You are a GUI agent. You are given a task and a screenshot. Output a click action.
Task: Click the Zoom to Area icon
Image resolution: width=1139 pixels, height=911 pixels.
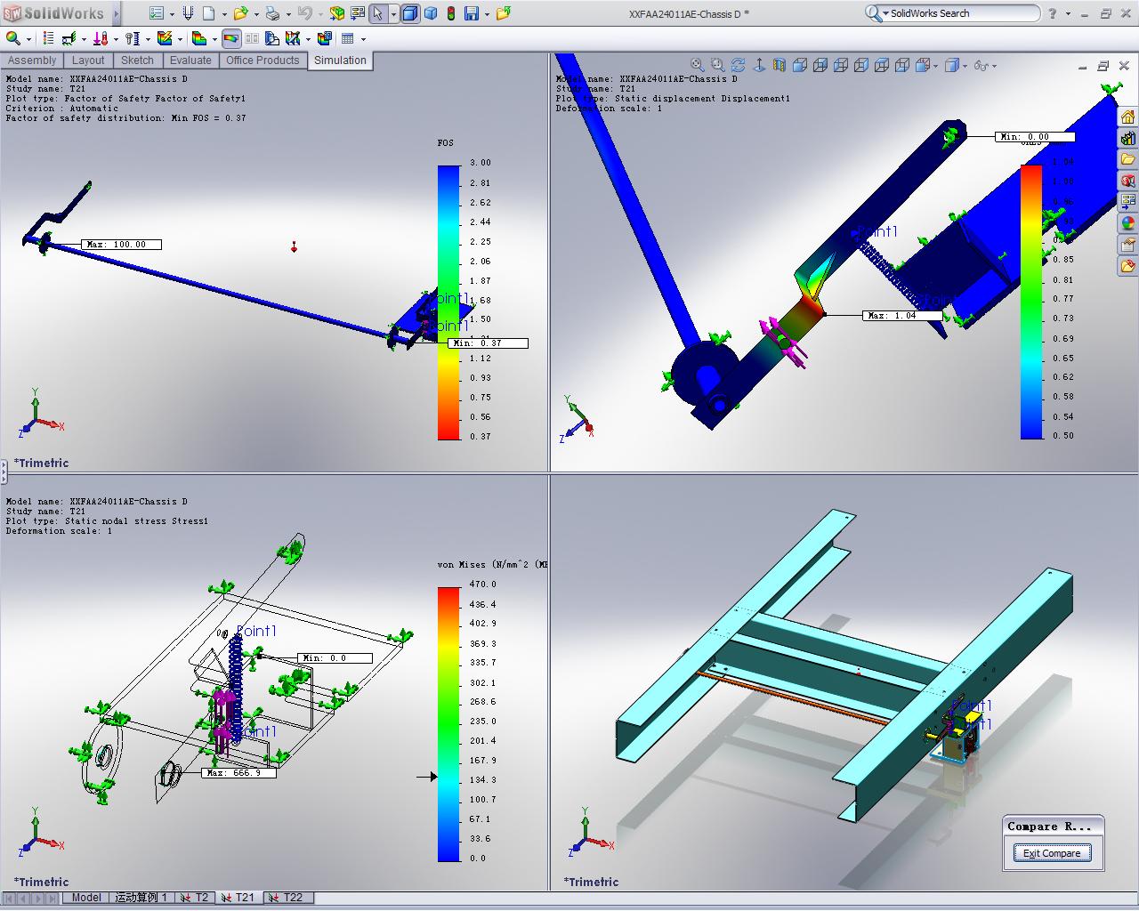pyautogui.click(x=718, y=65)
